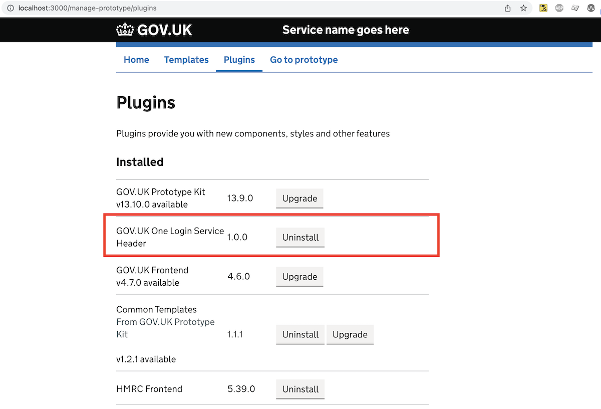
Task: Click version number 1.1.1
Action: [x=235, y=334]
